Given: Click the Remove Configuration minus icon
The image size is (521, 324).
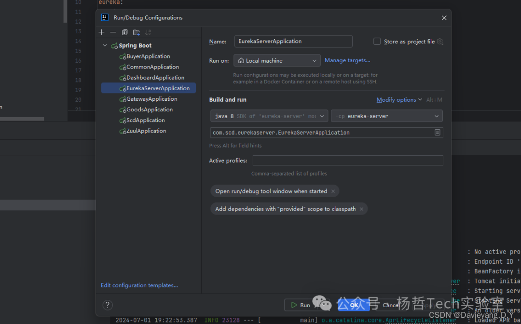Looking at the screenshot, I should [113, 32].
